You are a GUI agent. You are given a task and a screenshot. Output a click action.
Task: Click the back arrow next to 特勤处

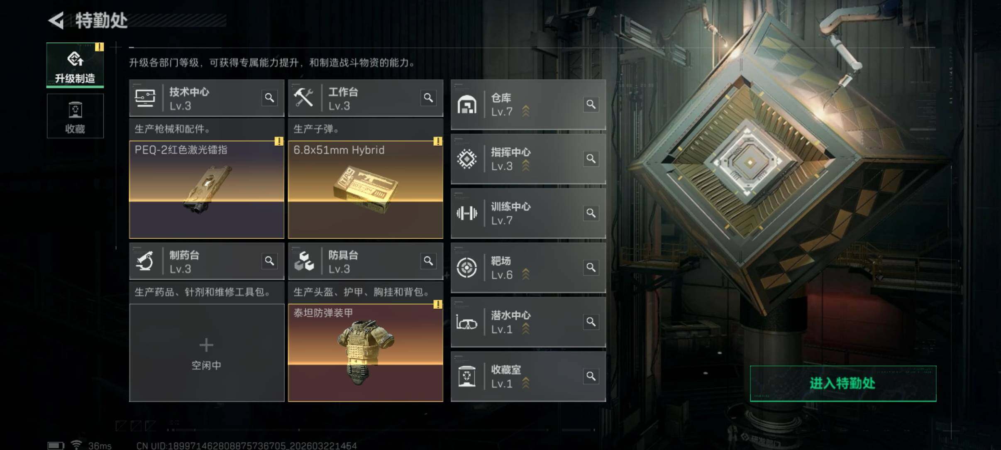pyautogui.click(x=56, y=20)
